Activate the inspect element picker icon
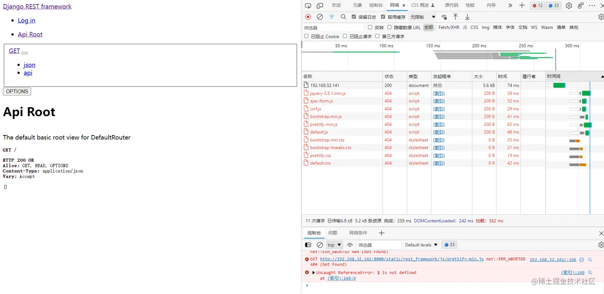 pos(308,6)
